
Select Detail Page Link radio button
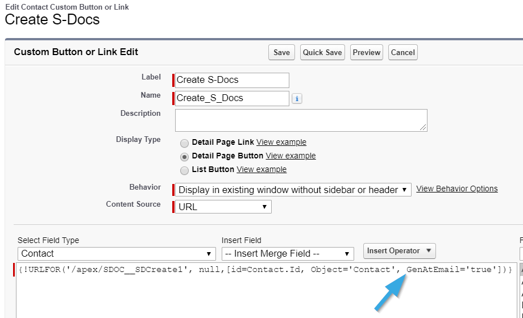tap(184, 143)
